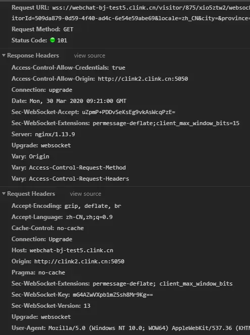Click the Host webchat-bj-test5.clink.cn value
Viewport: 250px width, 335px height.
click(71, 250)
